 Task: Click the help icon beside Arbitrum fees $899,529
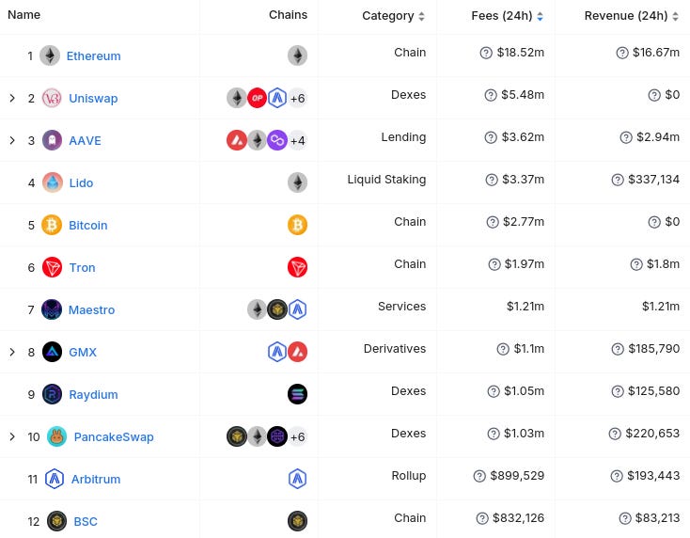coord(479,476)
